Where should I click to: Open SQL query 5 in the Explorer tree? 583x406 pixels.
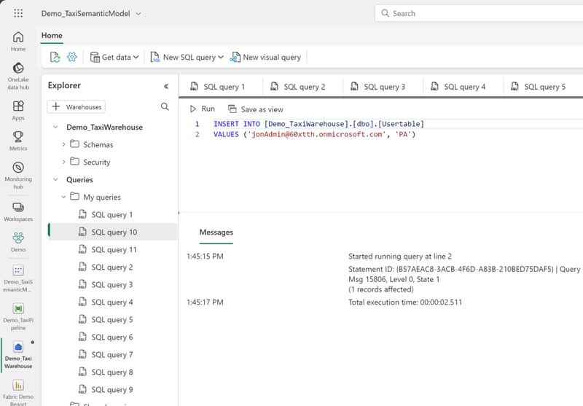(x=112, y=319)
